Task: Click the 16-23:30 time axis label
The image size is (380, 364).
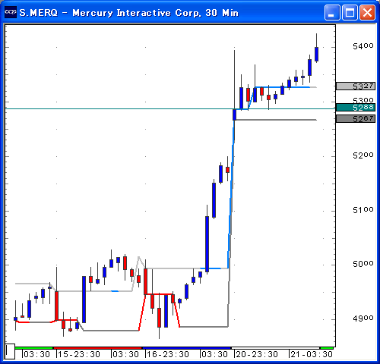Action: [x=168, y=354]
